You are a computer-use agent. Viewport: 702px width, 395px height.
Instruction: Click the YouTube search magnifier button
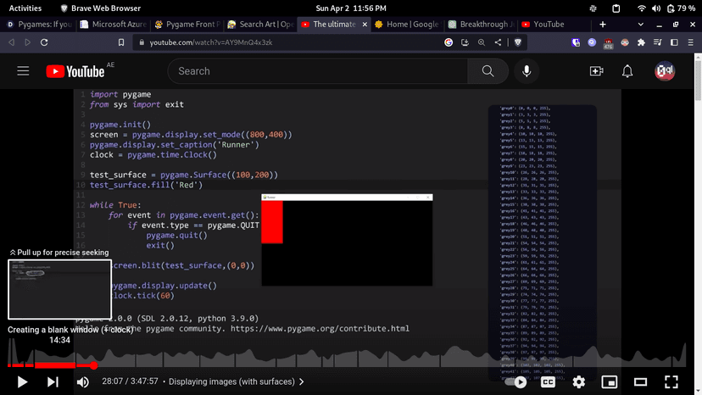click(487, 72)
